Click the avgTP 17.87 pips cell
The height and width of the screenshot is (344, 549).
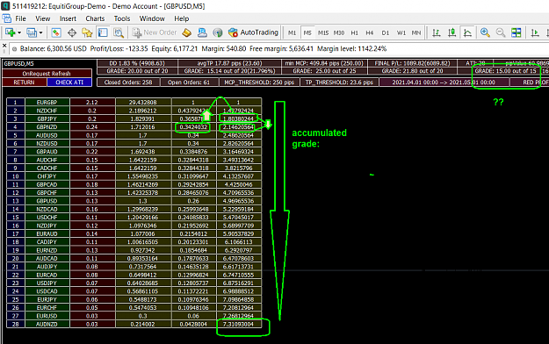(x=229, y=63)
